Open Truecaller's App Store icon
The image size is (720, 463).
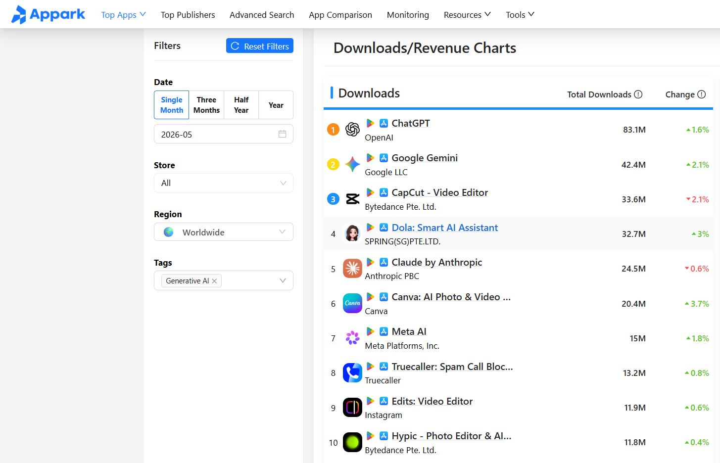coord(384,367)
